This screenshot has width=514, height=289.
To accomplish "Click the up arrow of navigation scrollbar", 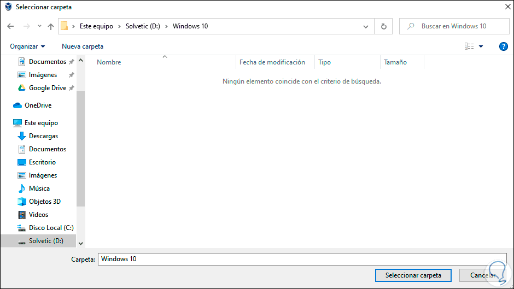I will pyautogui.click(x=80, y=60).
